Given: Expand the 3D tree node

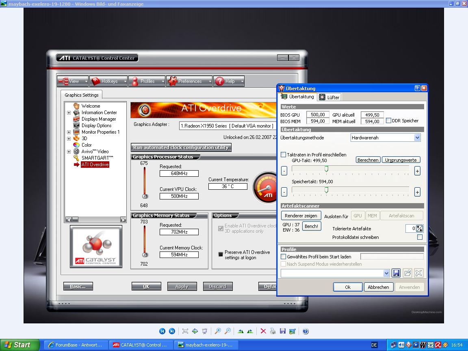Looking at the screenshot, I should [x=69, y=139].
